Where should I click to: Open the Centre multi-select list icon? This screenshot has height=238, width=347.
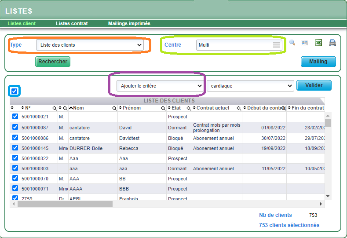[x=277, y=45]
